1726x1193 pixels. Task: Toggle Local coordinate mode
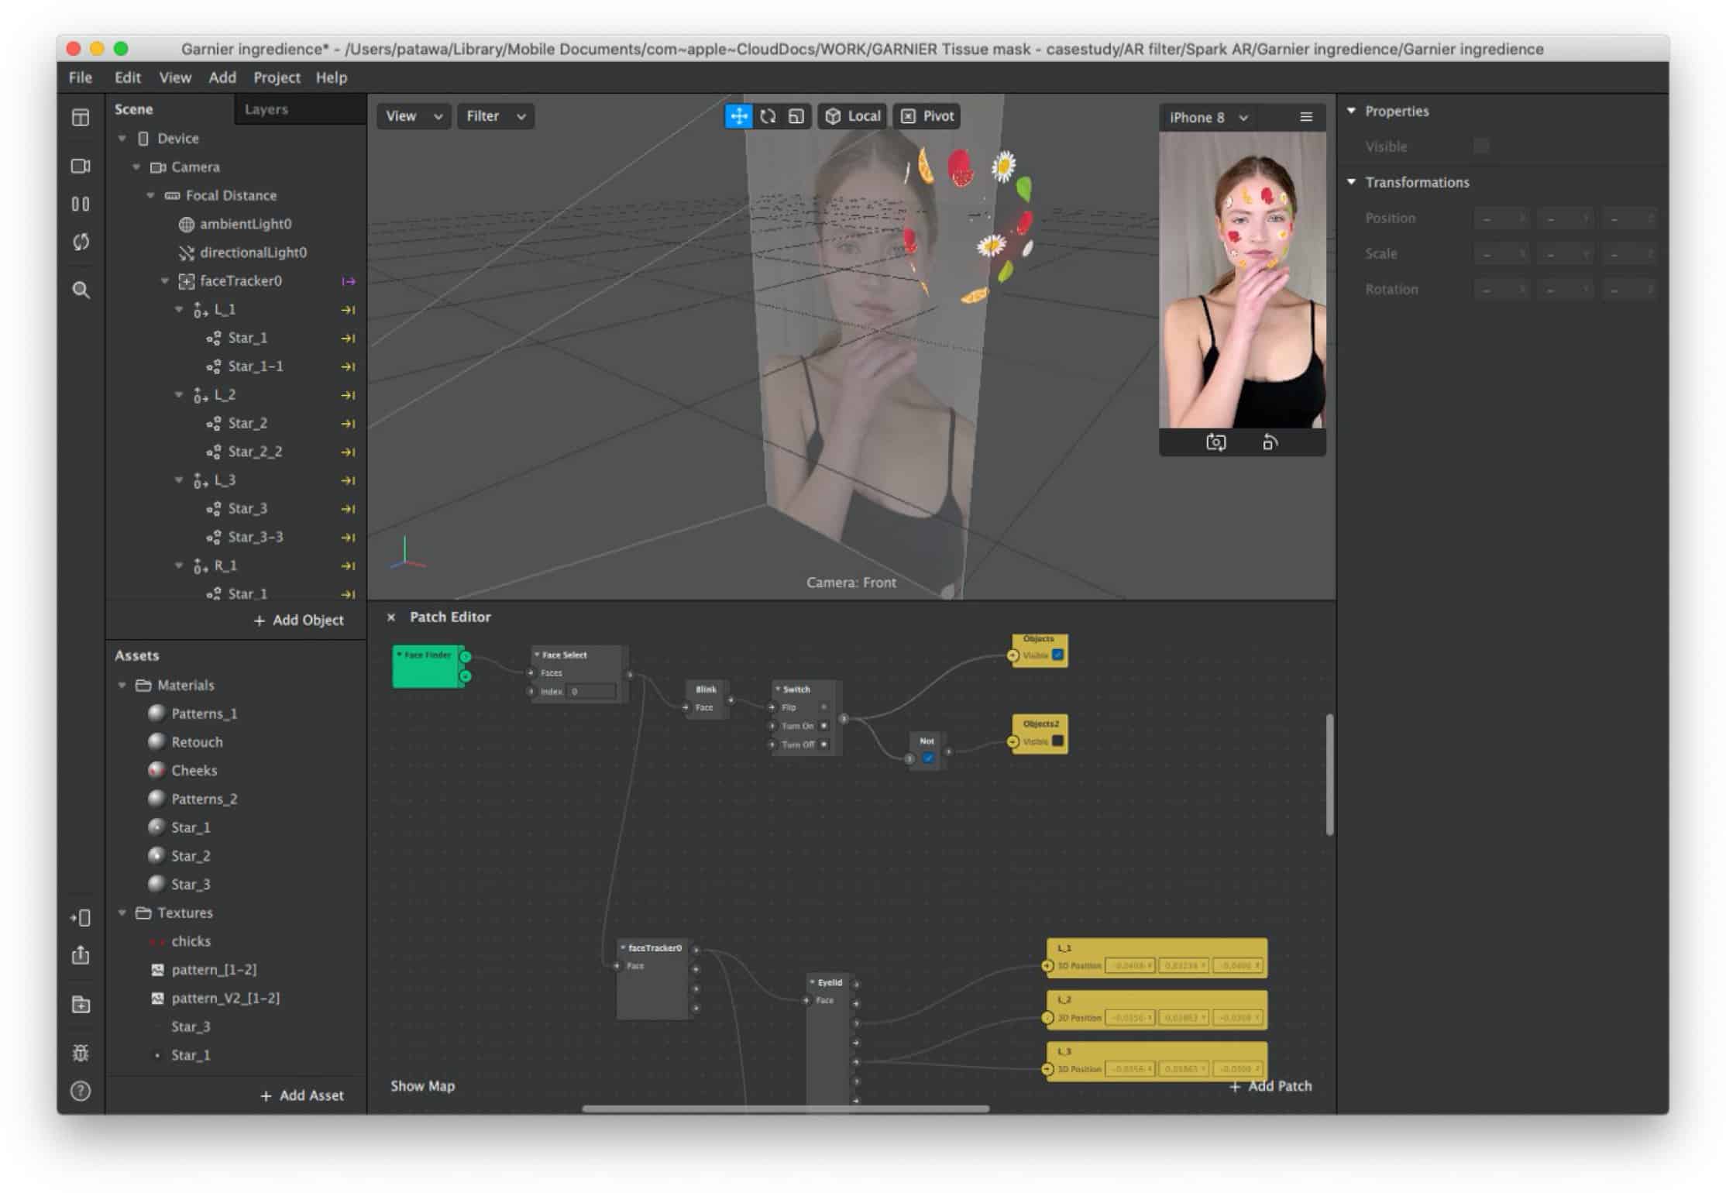pyautogui.click(x=852, y=116)
